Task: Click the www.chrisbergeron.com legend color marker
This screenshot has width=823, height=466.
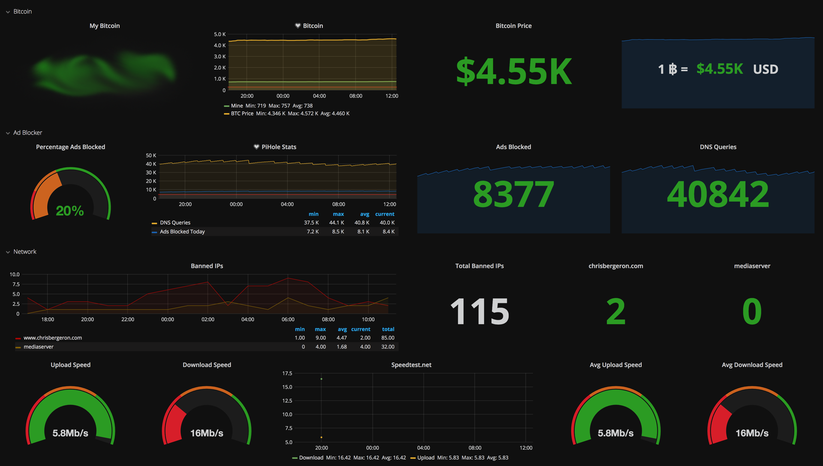Action: [18, 338]
